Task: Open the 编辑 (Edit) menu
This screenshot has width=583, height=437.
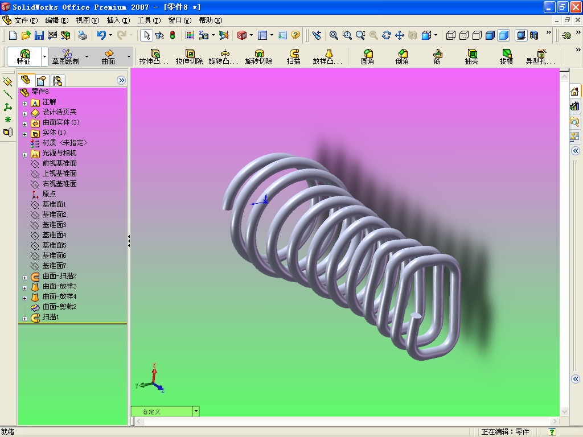Action: pos(56,20)
